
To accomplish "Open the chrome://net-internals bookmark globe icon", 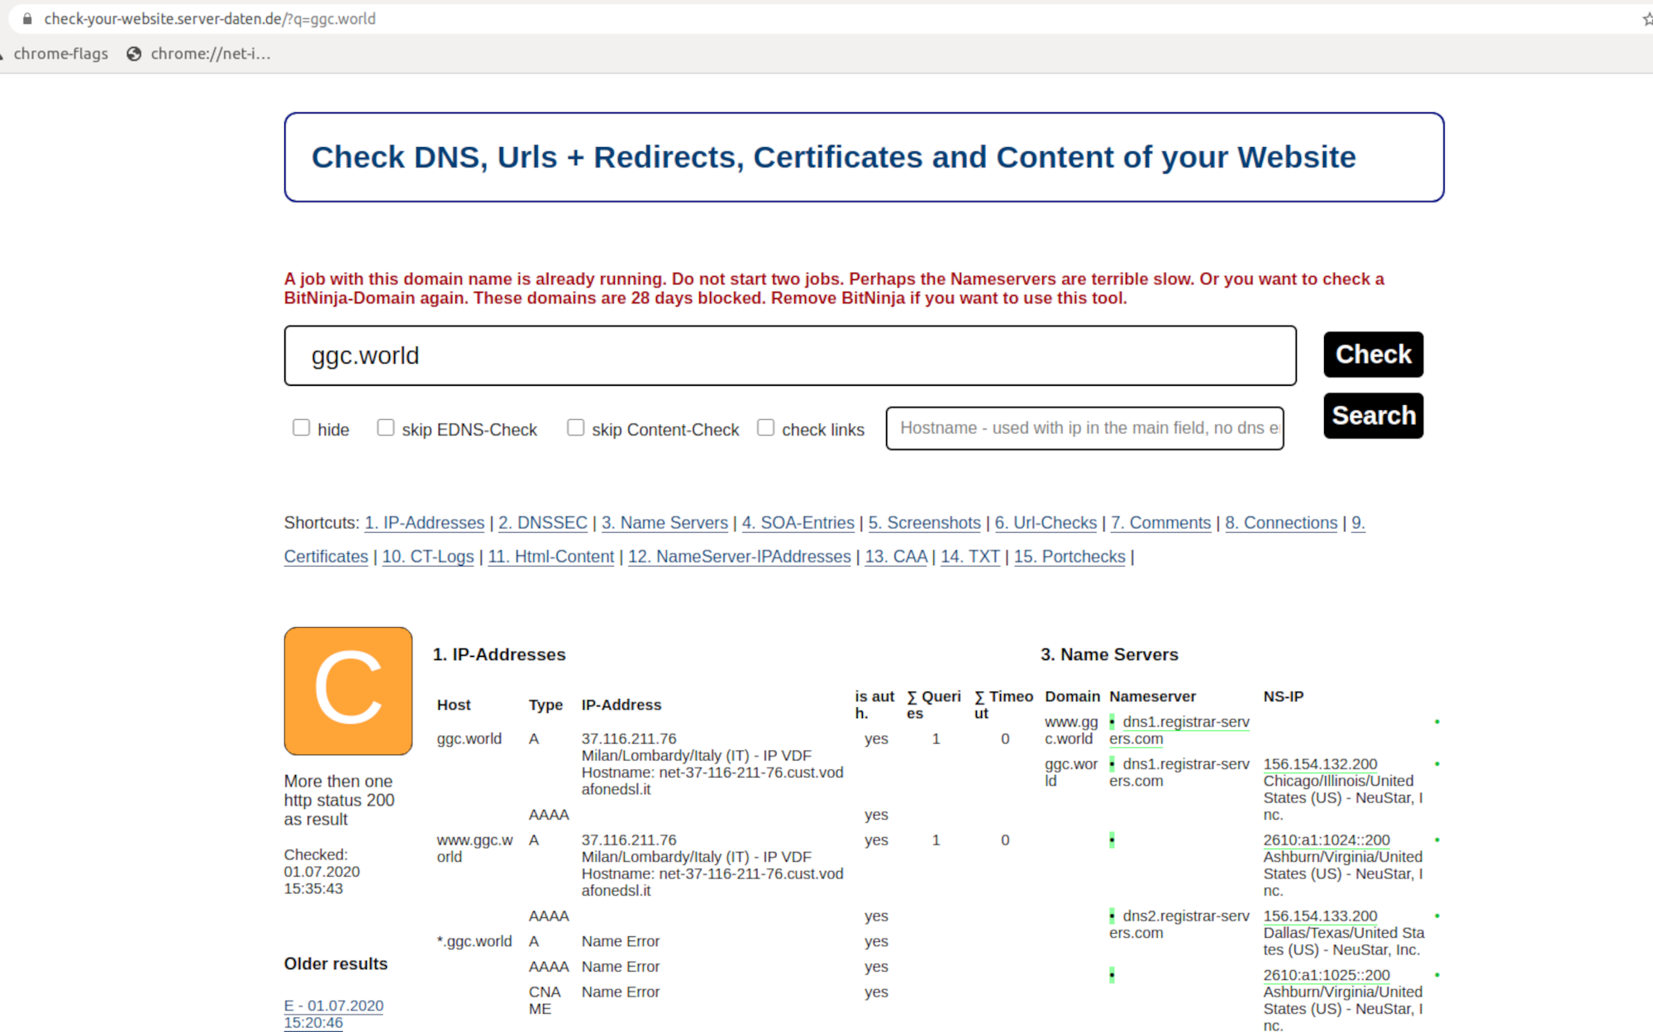I will pyautogui.click(x=134, y=54).
